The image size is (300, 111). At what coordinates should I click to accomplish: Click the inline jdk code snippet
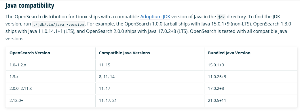pos(221,17)
